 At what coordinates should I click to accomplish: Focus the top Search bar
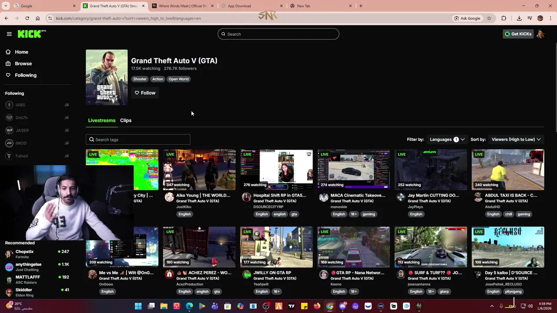coord(278,34)
